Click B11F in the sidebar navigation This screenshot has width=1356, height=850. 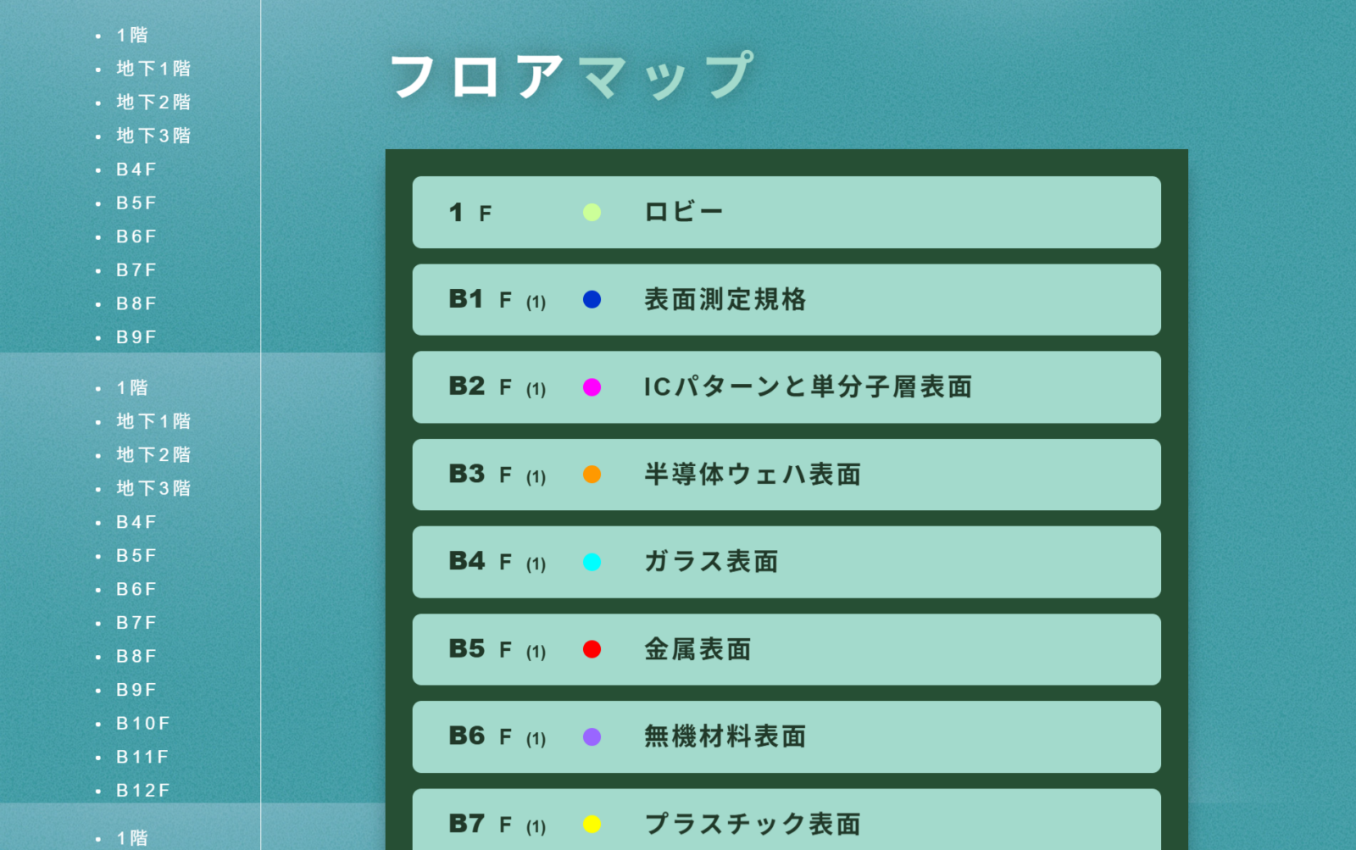click(142, 757)
